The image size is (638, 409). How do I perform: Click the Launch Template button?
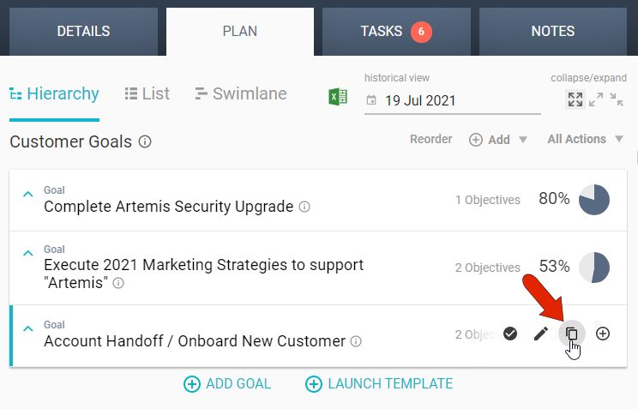pyautogui.click(x=379, y=384)
